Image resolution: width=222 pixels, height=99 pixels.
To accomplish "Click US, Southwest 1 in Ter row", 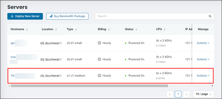I will point(51,76).
